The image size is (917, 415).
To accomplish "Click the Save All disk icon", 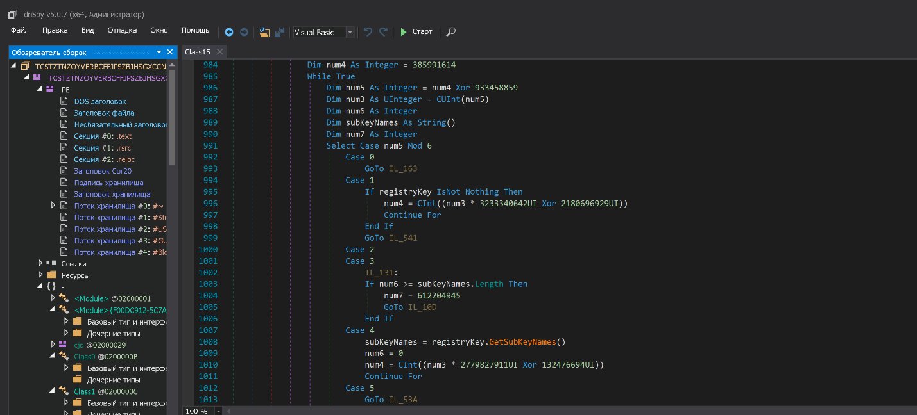I will tap(279, 32).
